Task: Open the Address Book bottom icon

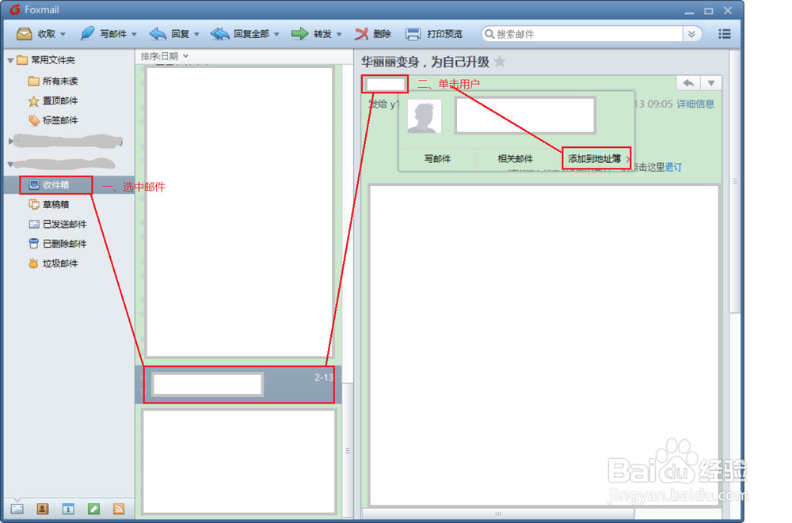Action: [43, 509]
